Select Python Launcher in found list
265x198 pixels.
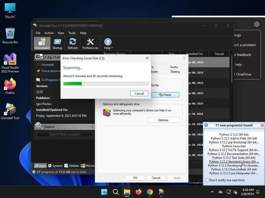(234, 146)
